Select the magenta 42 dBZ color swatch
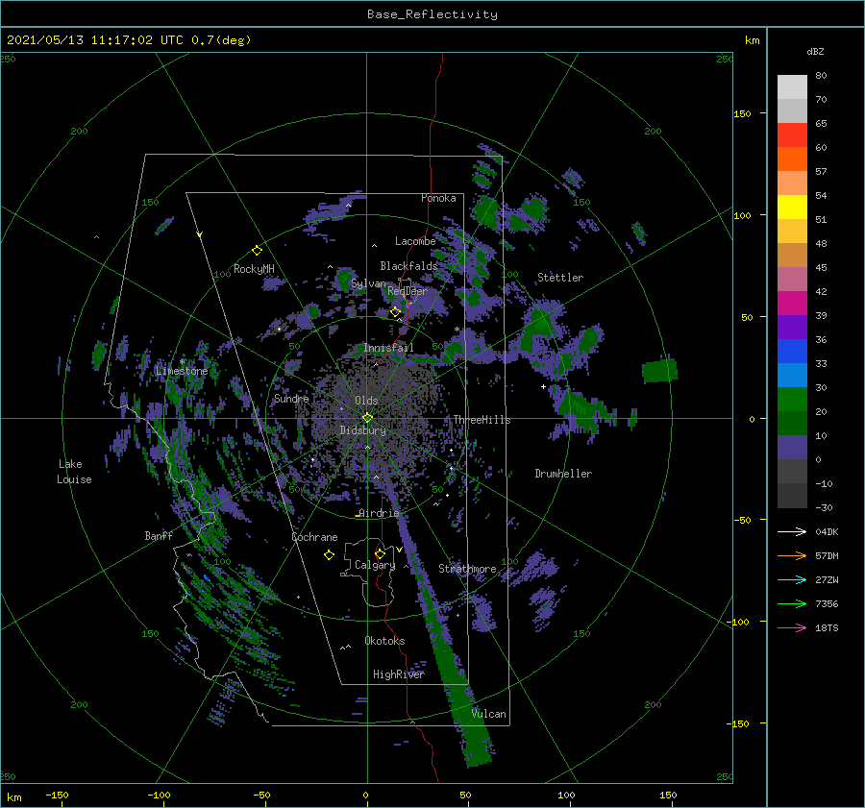The height and width of the screenshot is (808, 865). pyautogui.click(x=792, y=304)
